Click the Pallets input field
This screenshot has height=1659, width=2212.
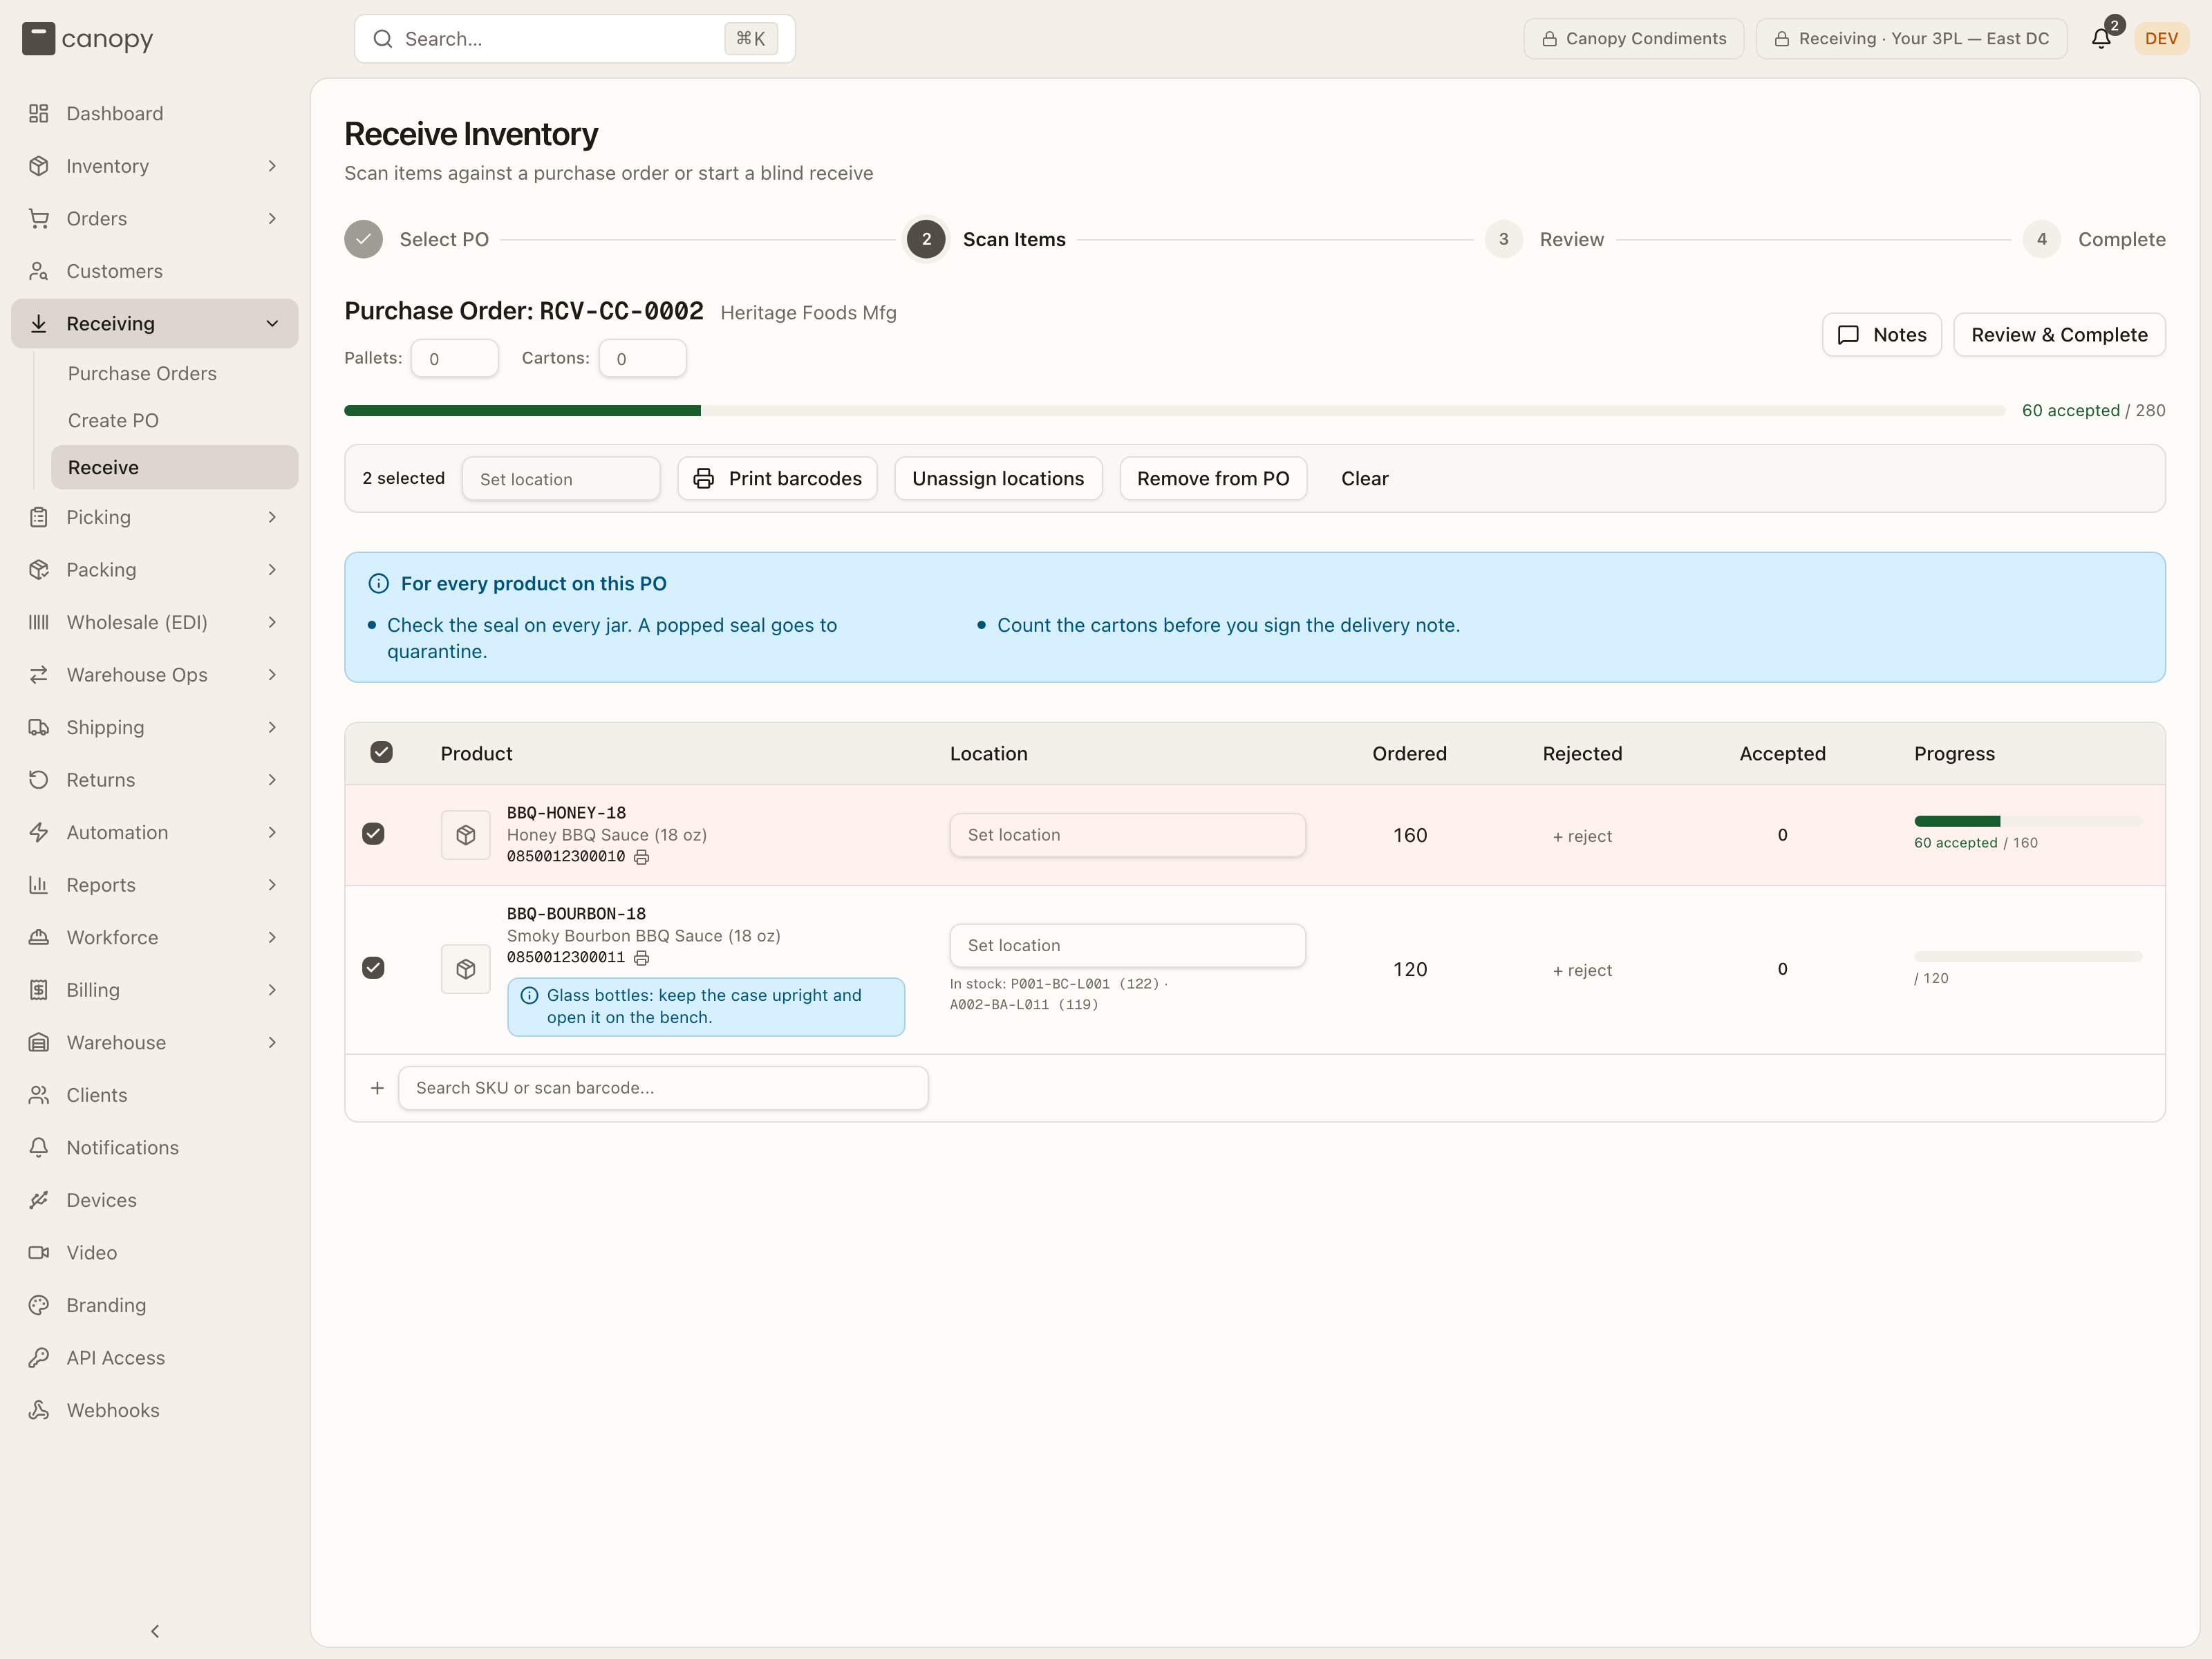pyautogui.click(x=455, y=358)
